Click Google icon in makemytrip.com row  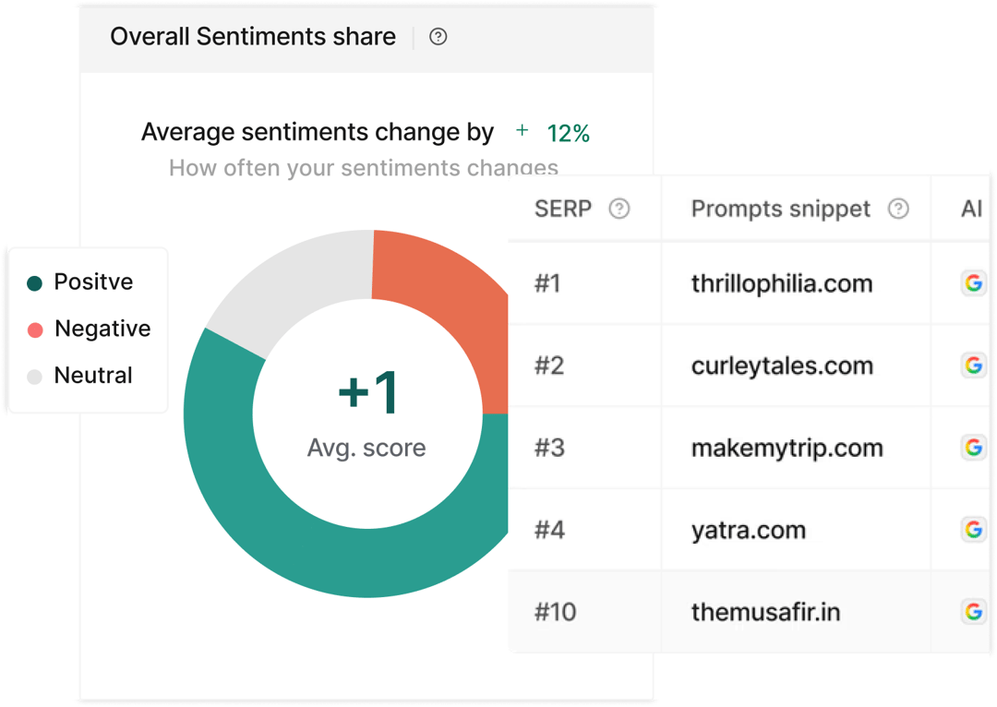click(x=974, y=447)
